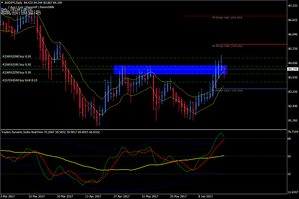The height and width of the screenshot is (199, 299).
Task: Click price scale value 83.930
Action: point(293,77)
